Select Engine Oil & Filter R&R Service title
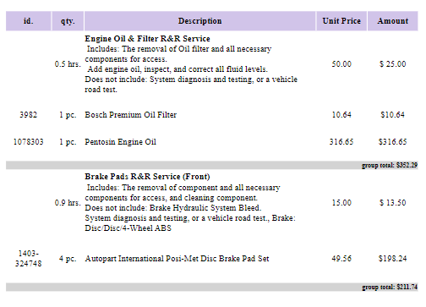The image size is (426, 307). click(x=147, y=39)
